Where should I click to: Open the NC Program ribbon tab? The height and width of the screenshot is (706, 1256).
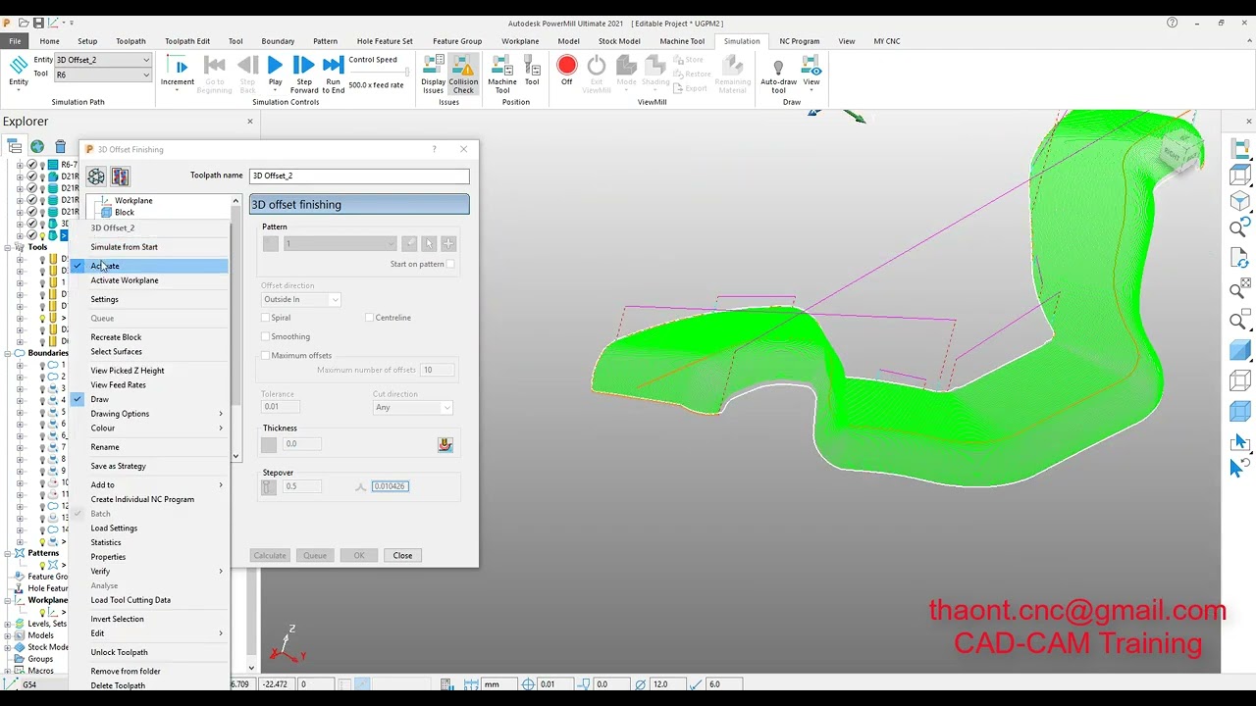pyautogui.click(x=799, y=41)
